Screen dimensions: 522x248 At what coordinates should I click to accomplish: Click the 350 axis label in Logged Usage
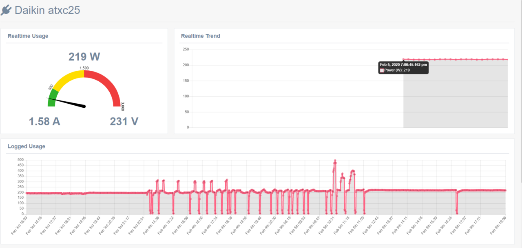click(x=21, y=176)
